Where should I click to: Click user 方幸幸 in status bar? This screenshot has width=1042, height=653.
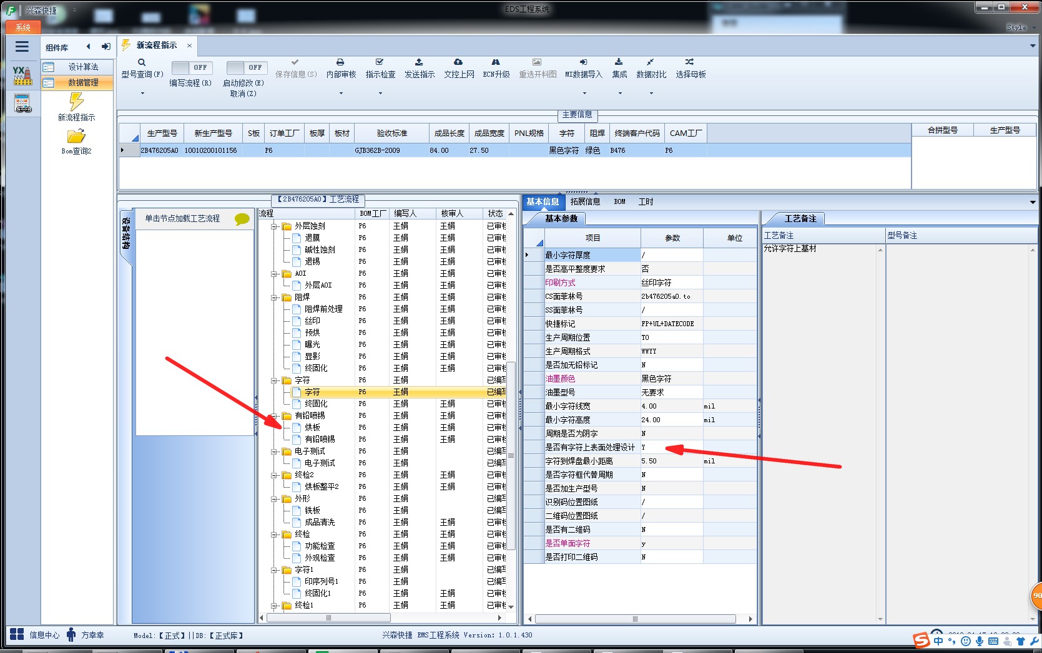click(86, 635)
